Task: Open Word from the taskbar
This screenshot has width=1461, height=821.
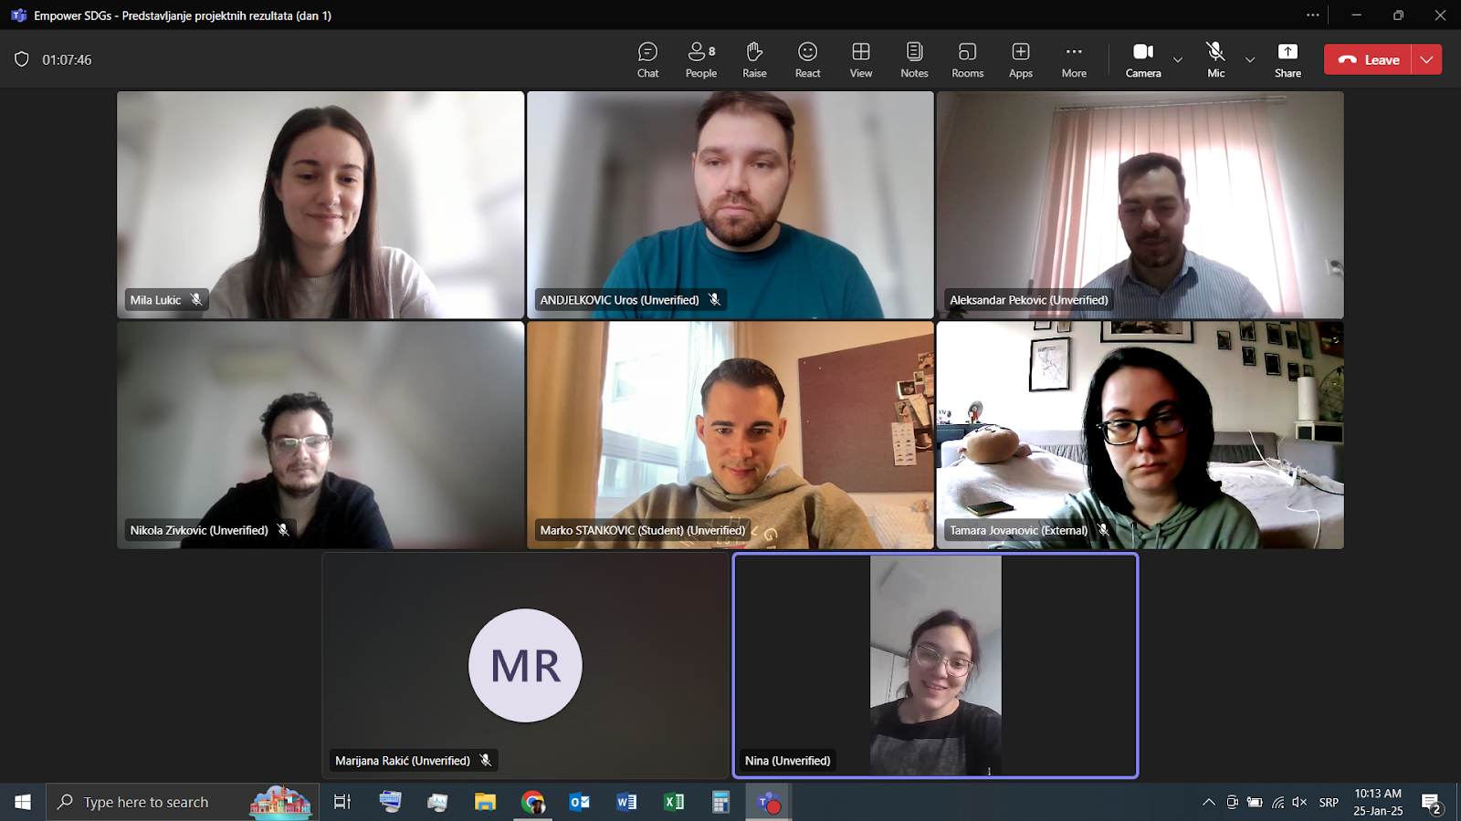Action: [x=626, y=802]
